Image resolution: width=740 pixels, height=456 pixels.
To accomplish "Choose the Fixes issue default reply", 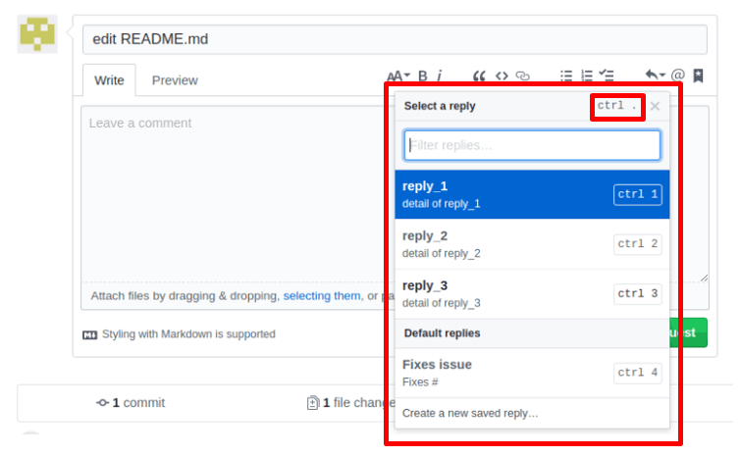I will (532, 373).
